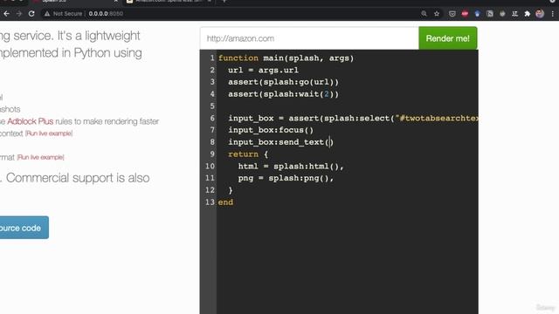
Task: Click the 'end' keyword on line 13
Action: 225,202
